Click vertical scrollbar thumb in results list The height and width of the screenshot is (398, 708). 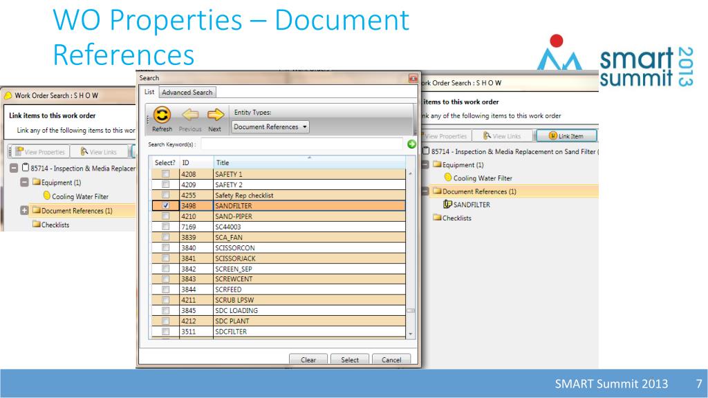point(411,310)
